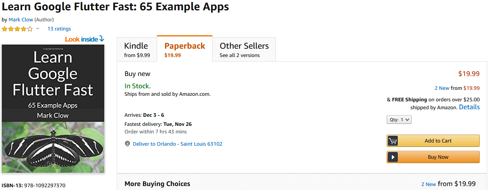Click the Buy Now play arrow icon
The height and width of the screenshot is (190, 488).
point(393,157)
